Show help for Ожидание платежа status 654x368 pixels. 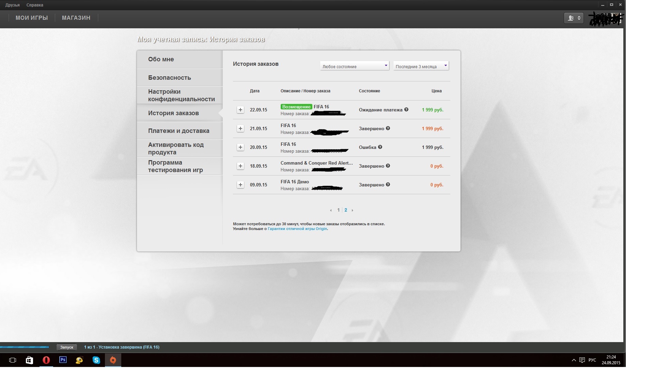tap(406, 109)
